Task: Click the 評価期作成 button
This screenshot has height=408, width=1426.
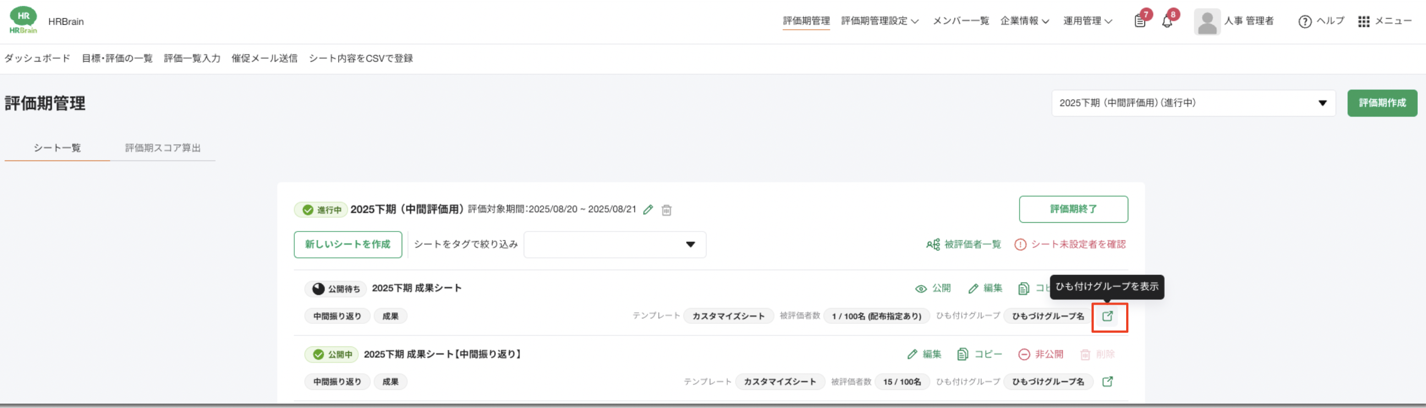Action: [1382, 103]
